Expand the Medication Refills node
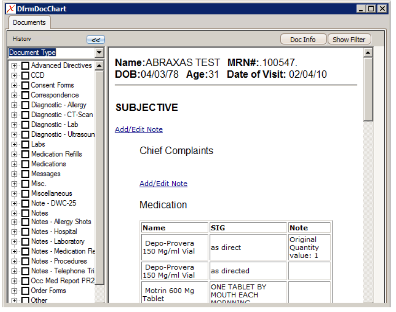 (x=14, y=155)
